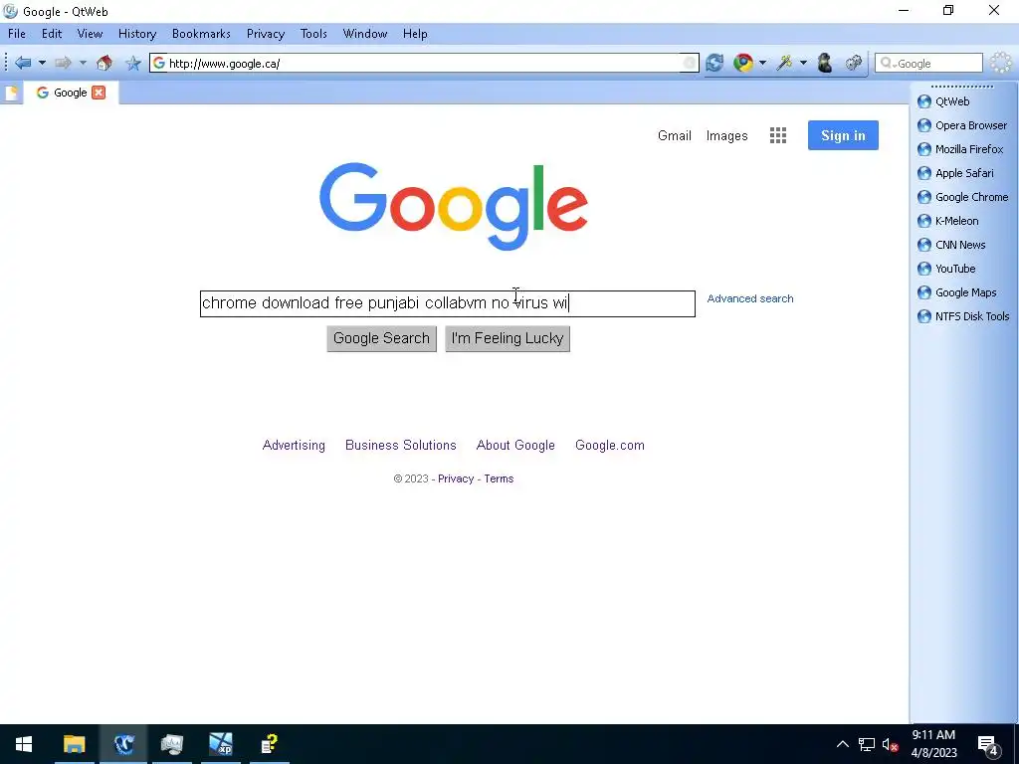The height and width of the screenshot is (764, 1019).
Task: Select the Google tab
Action: tap(71, 93)
